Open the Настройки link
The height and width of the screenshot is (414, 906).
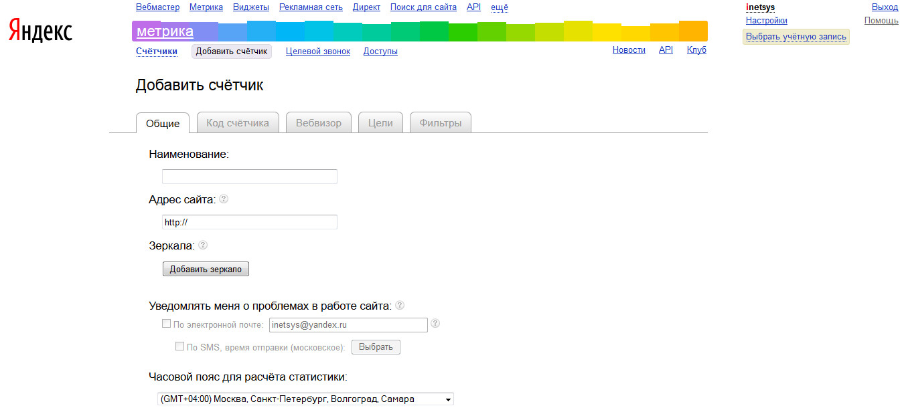tap(767, 21)
